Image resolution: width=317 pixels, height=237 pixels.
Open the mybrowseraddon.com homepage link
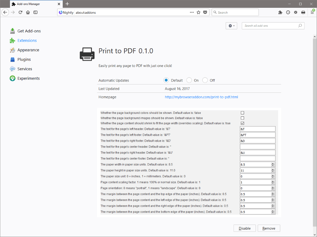pyautogui.click(x=201, y=97)
